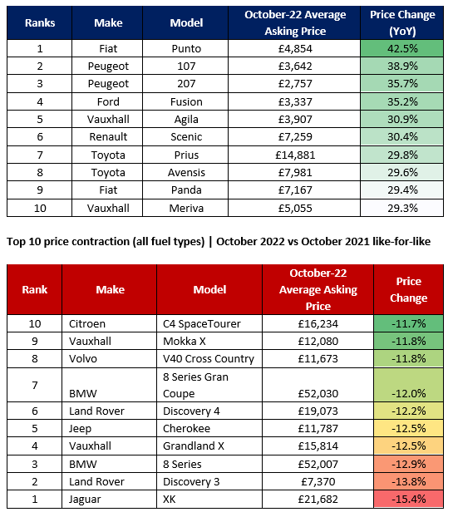Viewport: 453px width, 517px height.
Task: Click the £14,881 Toyota Prius price
Action: point(294,155)
